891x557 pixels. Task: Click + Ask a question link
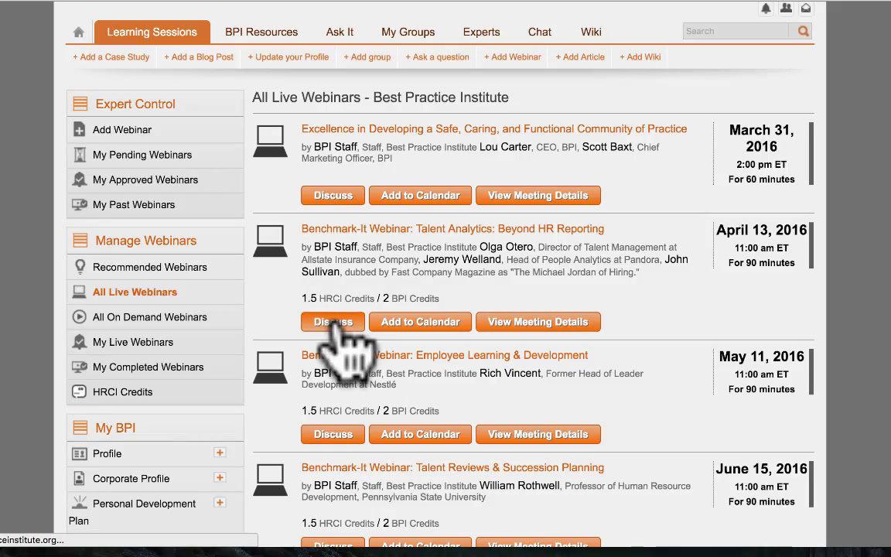(437, 56)
